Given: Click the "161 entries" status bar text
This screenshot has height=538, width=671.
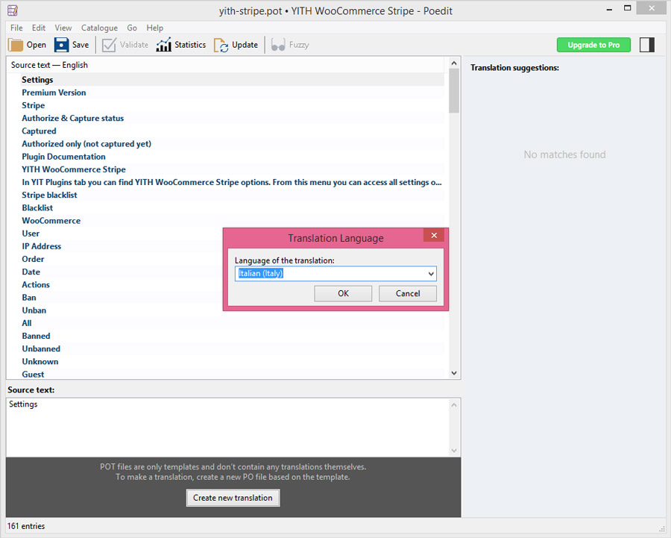Looking at the screenshot, I should 26,526.
